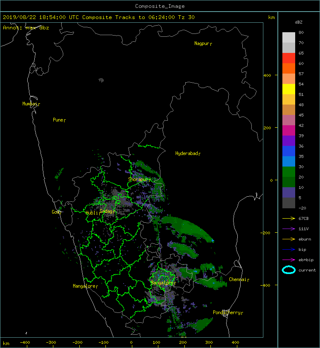This screenshot has width=320, height=348.
Task: Click the Mumbai city label
Action: click(30, 104)
